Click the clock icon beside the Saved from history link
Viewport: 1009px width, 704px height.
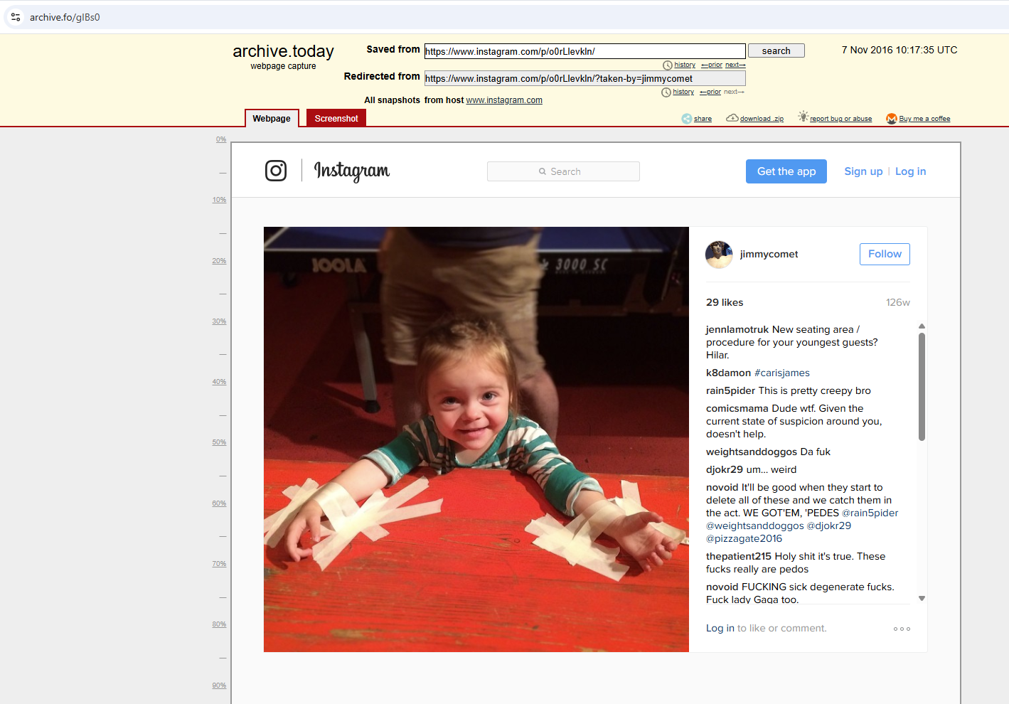point(668,65)
